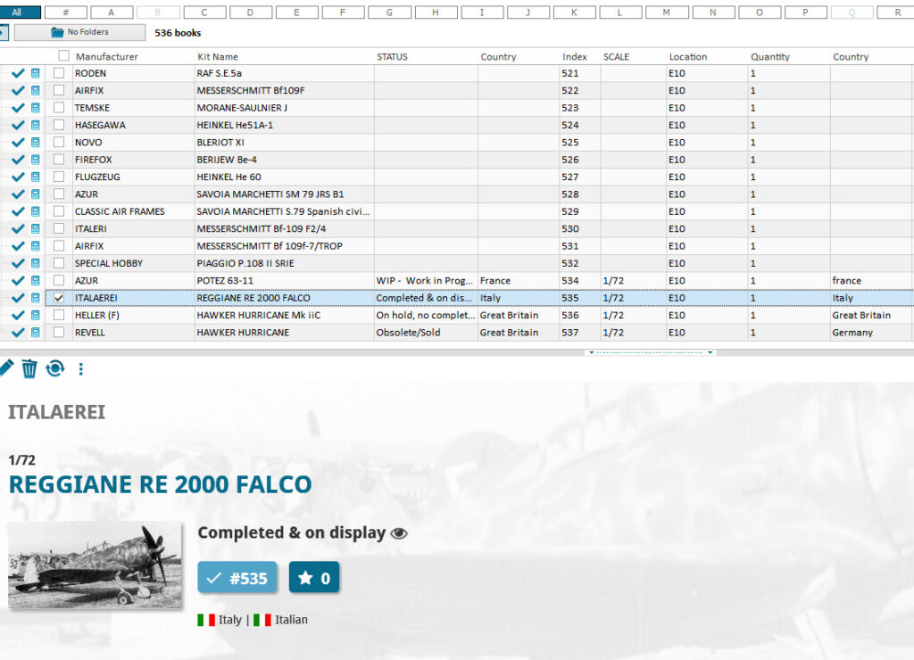Click the Italian flag icon in details
Screen dimensions: 914x660
(x=262, y=620)
